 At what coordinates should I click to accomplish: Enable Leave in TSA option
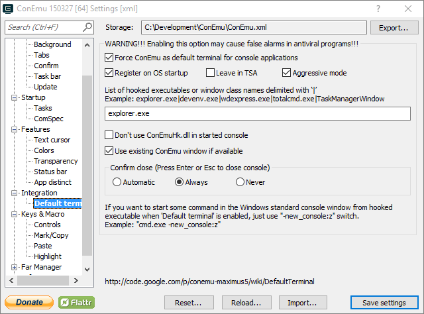pos(211,73)
